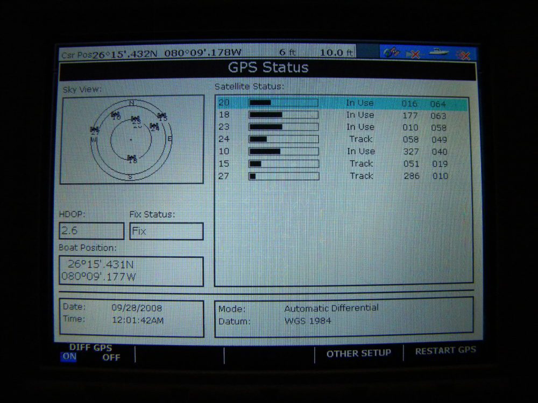Open the OTHER SETUP menu
The height and width of the screenshot is (403, 538).
pyautogui.click(x=358, y=353)
